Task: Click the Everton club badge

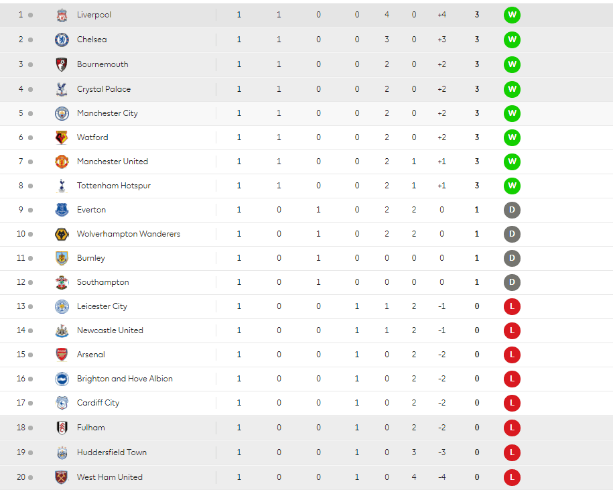Action: click(x=62, y=210)
